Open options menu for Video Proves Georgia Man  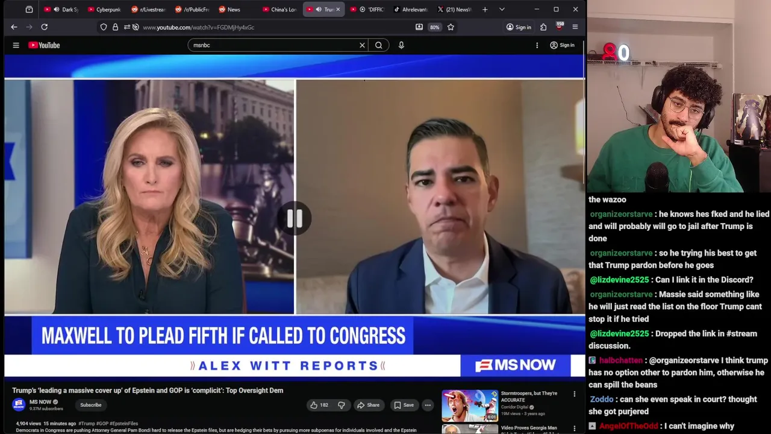574,429
